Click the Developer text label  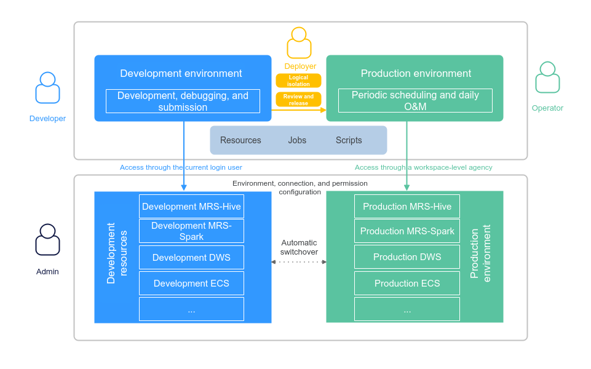coord(47,118)
